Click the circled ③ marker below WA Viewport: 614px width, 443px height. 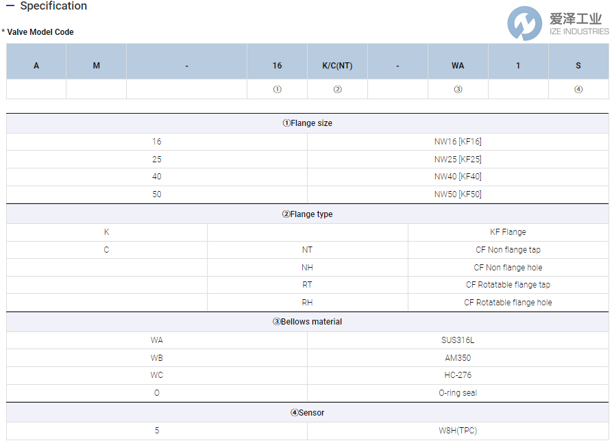pyautogui.click(x=457, y=89)
